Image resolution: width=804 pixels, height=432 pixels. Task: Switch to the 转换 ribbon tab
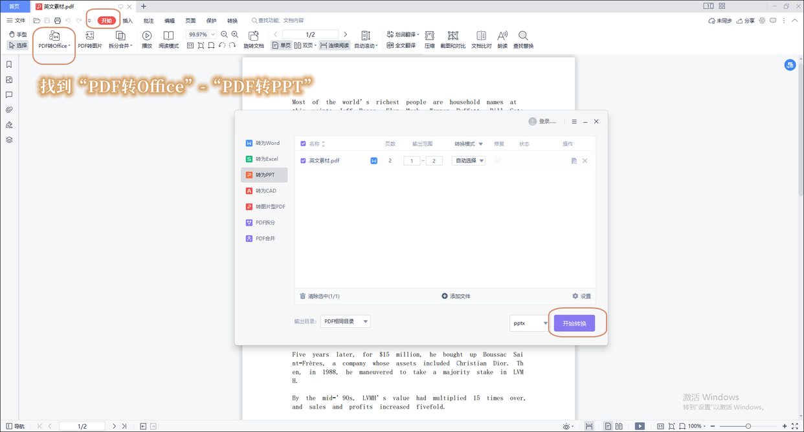[232, 21]
